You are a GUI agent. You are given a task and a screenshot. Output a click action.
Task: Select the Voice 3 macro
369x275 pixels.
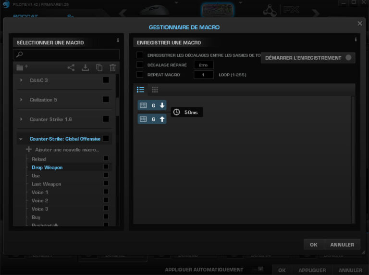coord(40,209)
